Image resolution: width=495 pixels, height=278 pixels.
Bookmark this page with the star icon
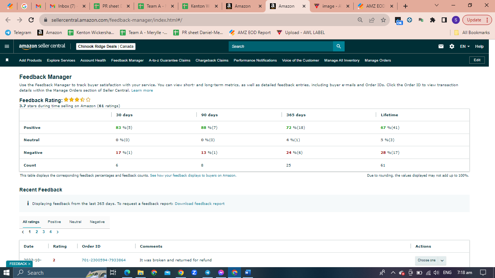coord(383,20)
